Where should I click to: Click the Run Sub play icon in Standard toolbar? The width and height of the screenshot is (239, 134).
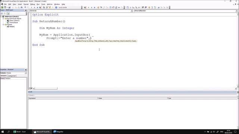point(31,7)
